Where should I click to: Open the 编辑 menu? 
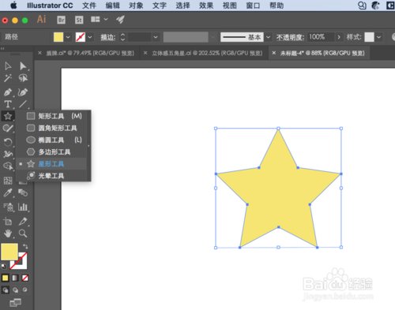click(112, 6)
